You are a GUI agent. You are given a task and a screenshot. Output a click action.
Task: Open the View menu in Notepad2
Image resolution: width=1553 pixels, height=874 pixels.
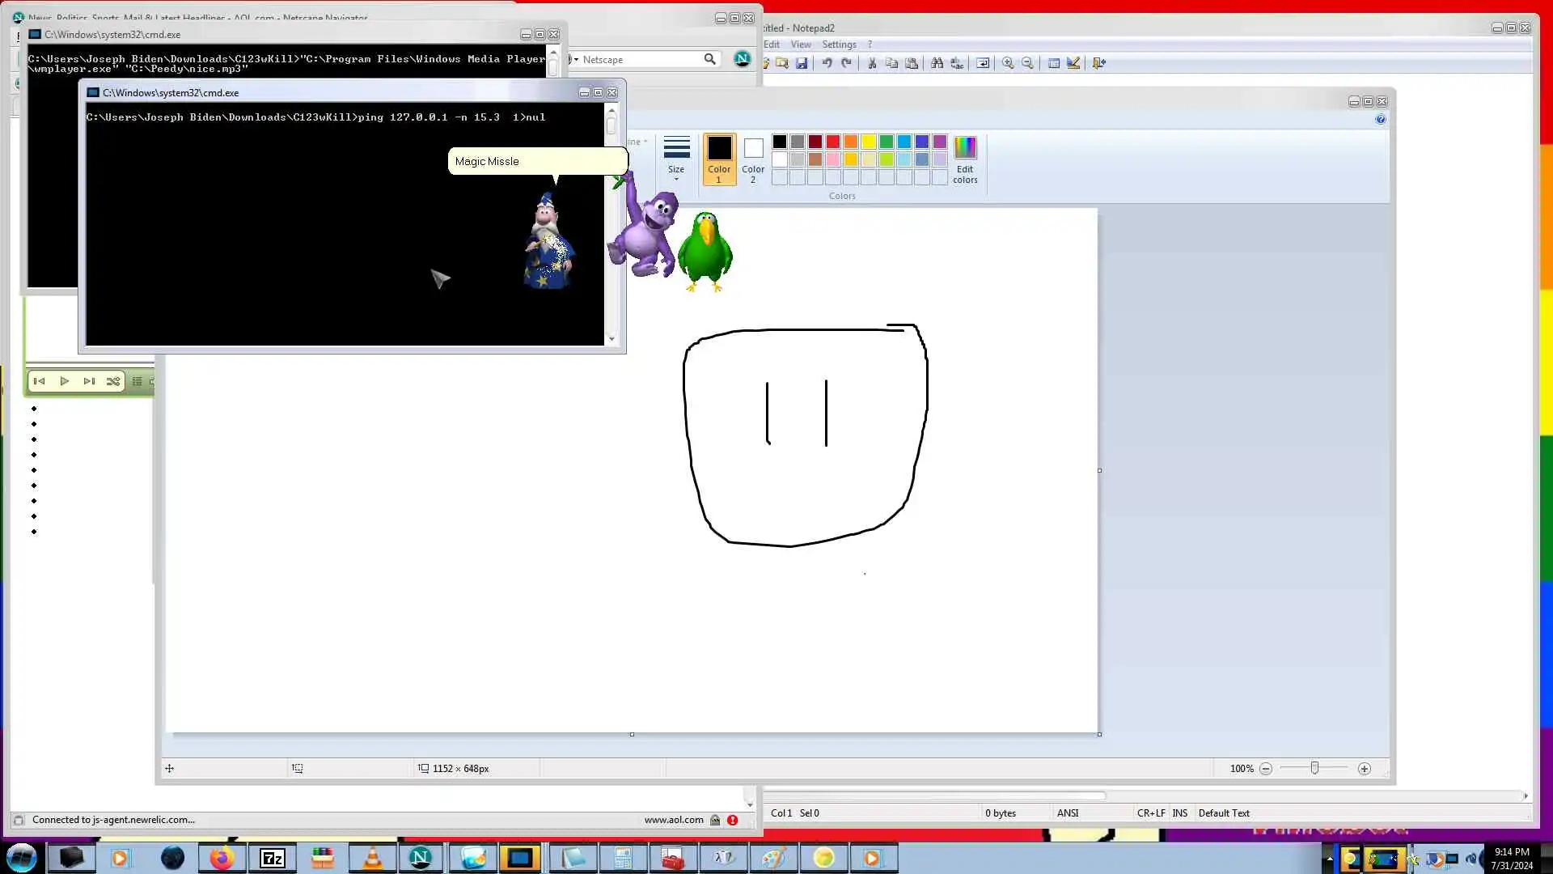coord(800,45)
